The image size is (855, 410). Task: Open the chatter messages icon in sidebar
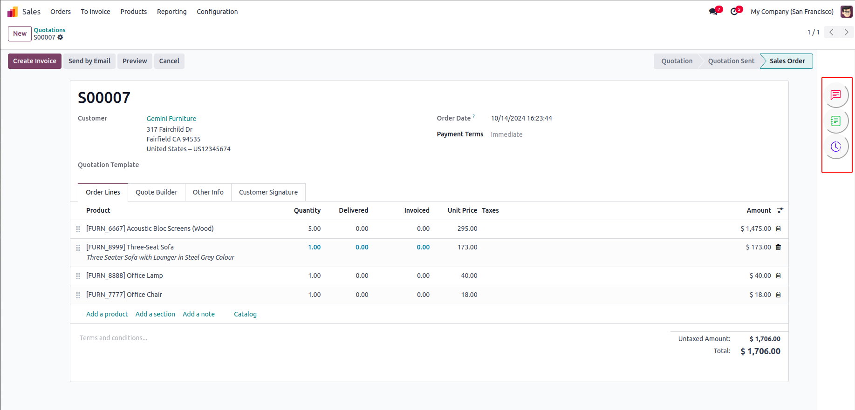click(x=836, y=95)
